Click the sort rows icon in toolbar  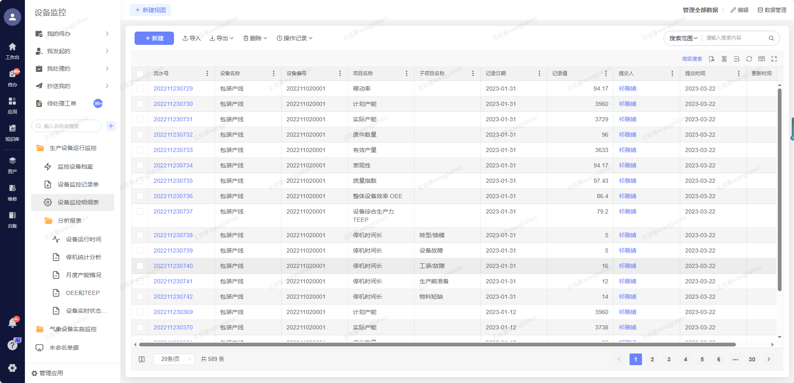pos(736,59)
